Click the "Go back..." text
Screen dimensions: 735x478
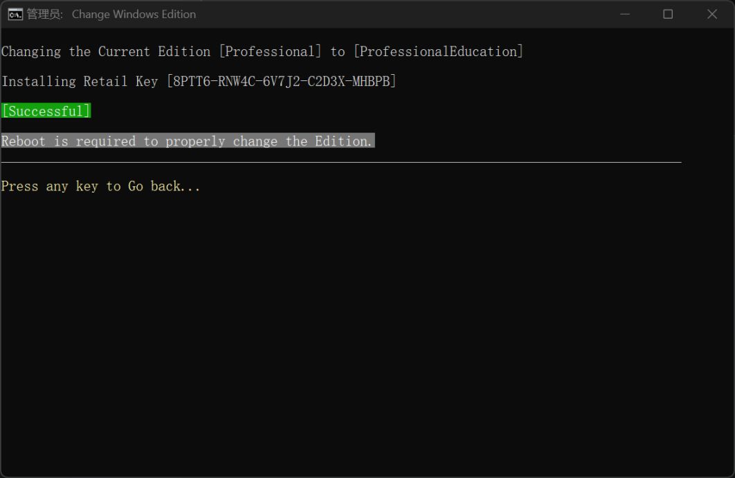[x=164, y=186]
